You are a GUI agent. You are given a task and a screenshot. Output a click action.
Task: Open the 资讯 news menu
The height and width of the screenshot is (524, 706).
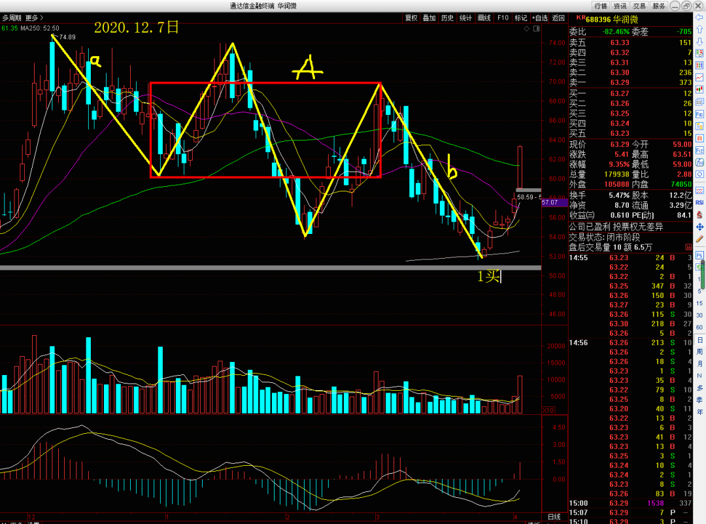pyautogui.click(x=620, y=6)
